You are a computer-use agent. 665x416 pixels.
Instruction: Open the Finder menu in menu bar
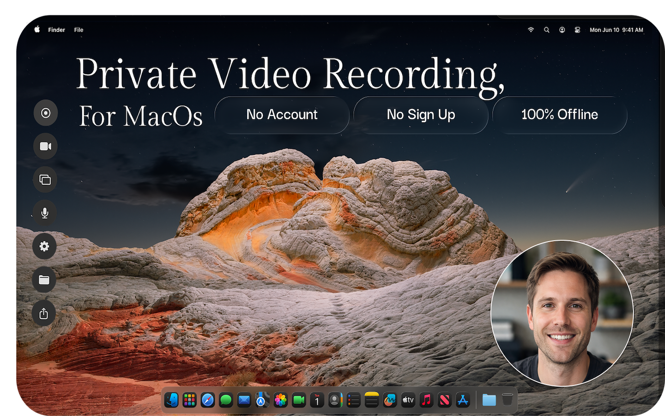(56, 30)
